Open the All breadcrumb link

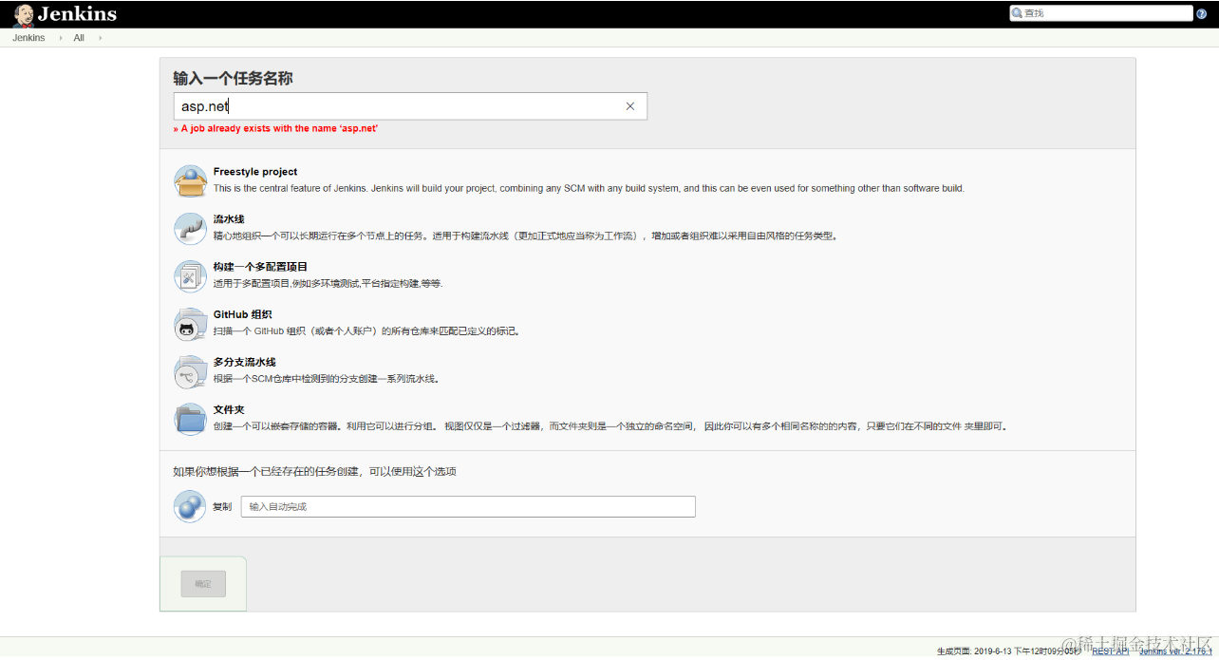point(79,38)
